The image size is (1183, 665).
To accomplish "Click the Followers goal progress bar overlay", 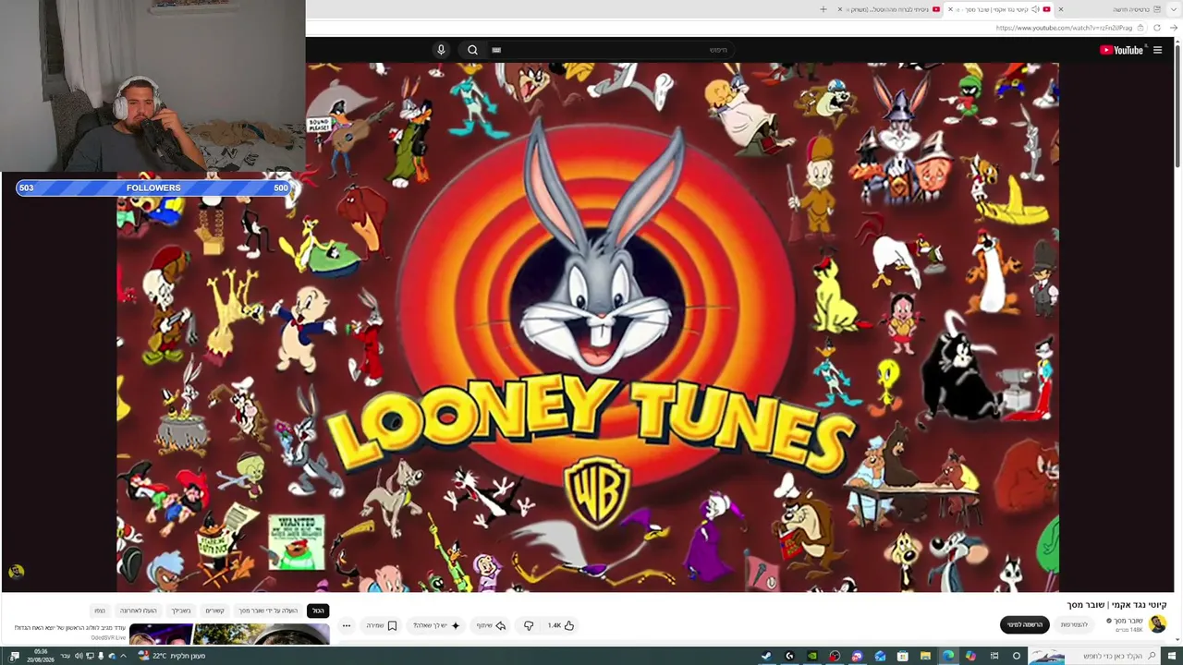I will (x=153, y=187).
